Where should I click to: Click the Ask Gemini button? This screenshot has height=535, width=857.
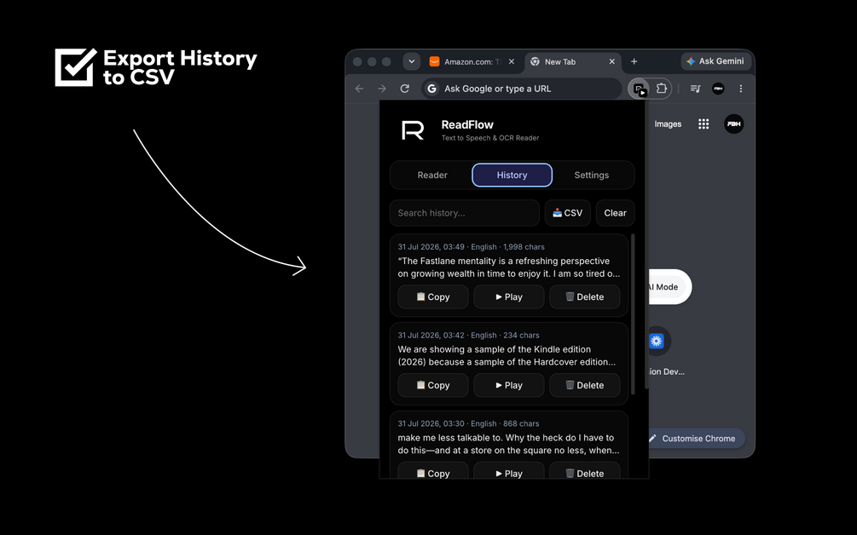tap(715, 61)
